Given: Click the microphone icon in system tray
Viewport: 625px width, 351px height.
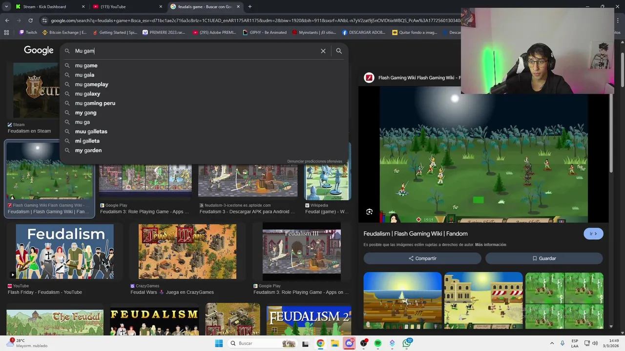Looking at the screenshot, I should (x=562, y=343).
